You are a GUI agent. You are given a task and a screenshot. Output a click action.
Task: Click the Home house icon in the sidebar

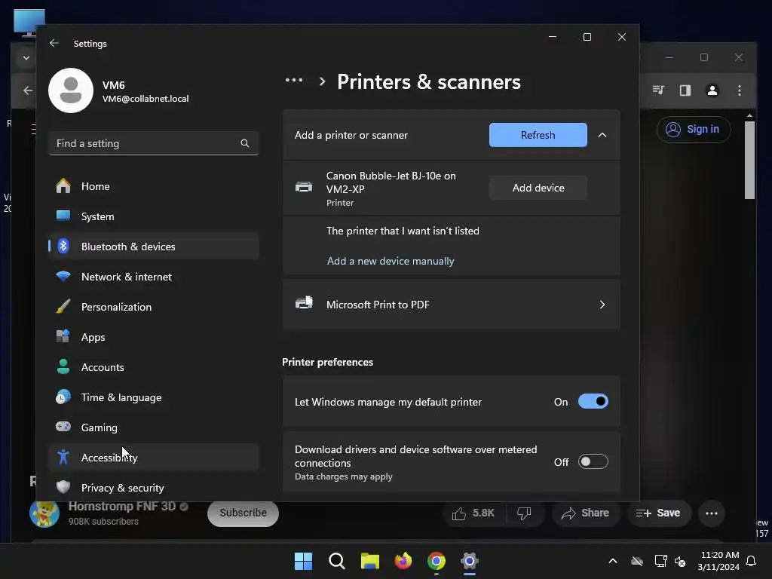[x=63, y=185]
